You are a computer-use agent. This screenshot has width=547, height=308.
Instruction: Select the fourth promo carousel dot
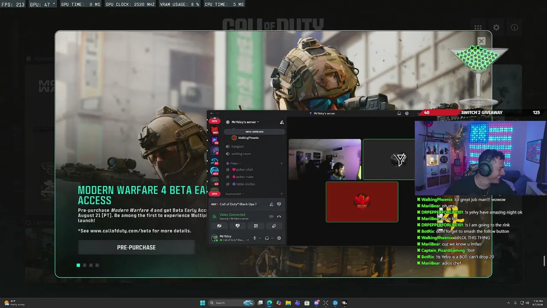point(97,265)
